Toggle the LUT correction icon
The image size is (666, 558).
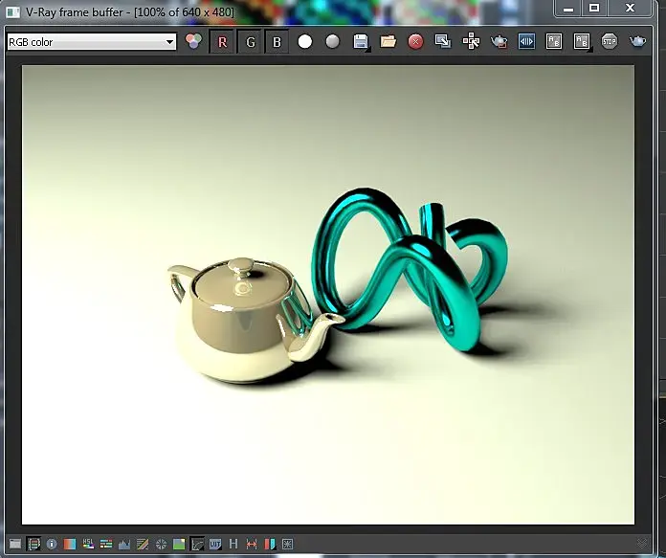click(215, 544)
